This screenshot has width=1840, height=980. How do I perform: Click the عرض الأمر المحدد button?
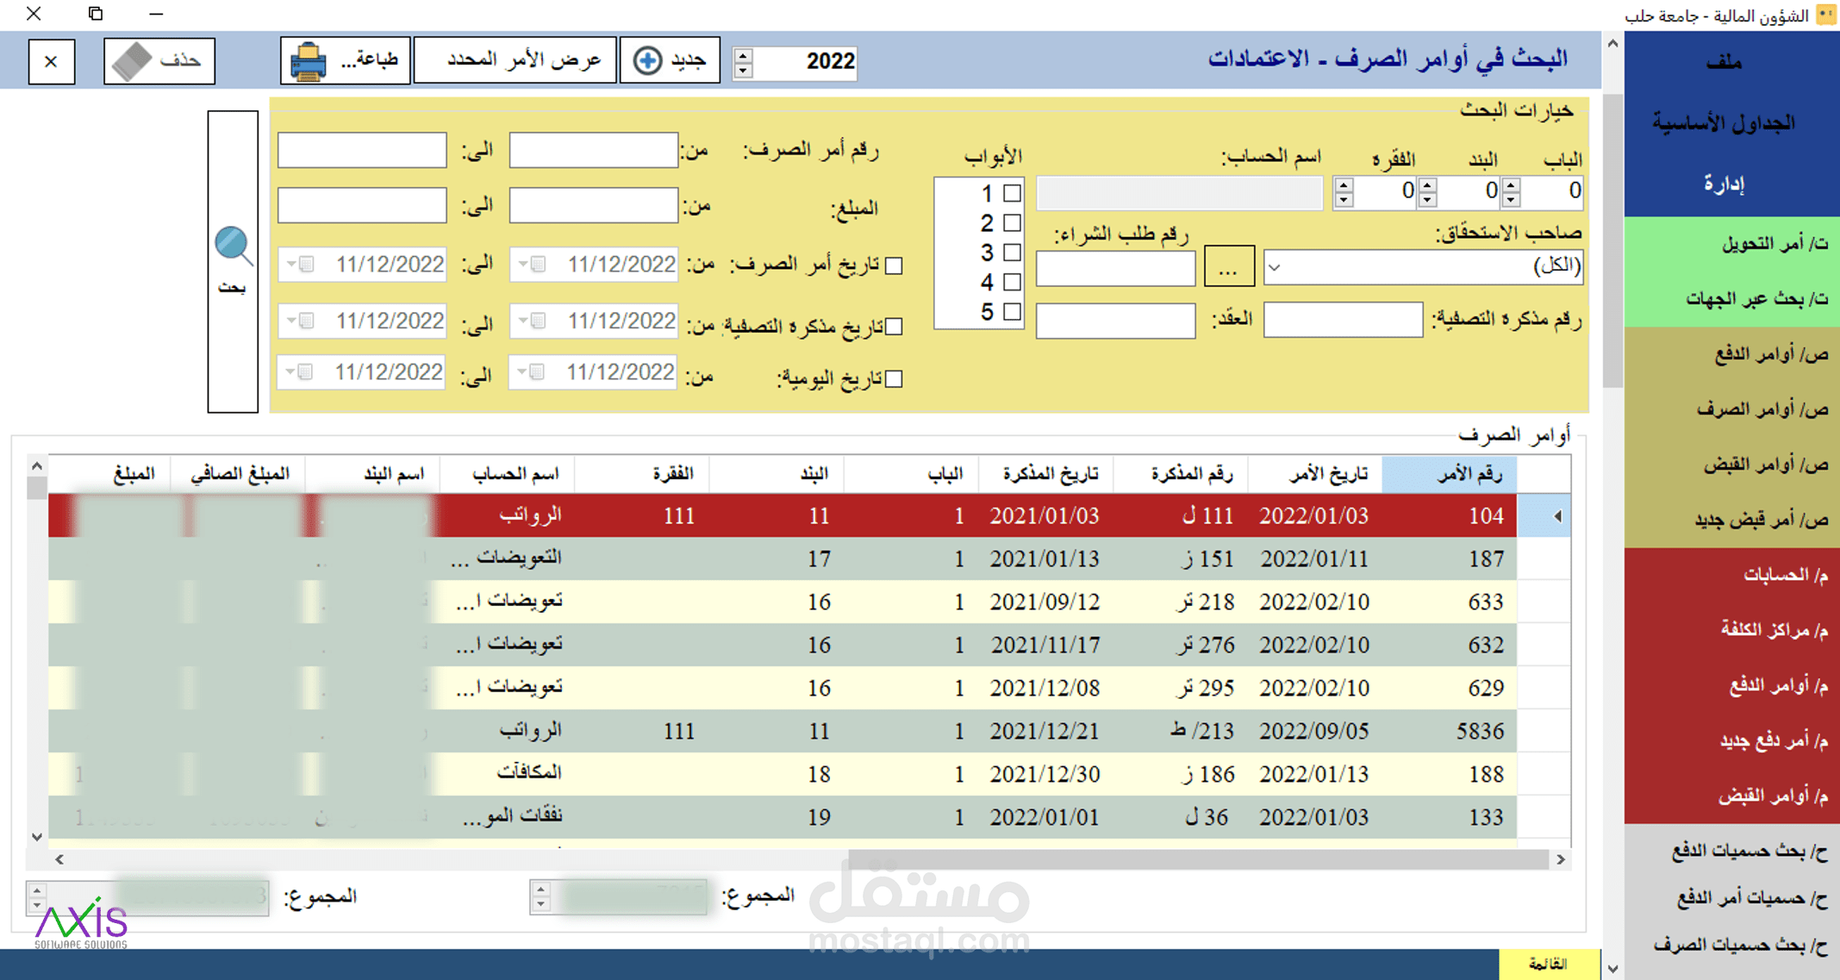coord(515,59)
